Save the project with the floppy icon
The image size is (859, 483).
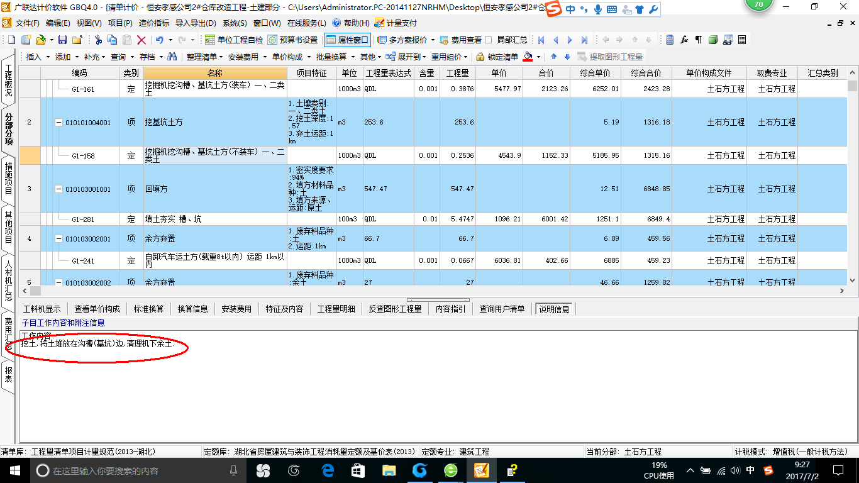pyautogui.click(x=62, y=40)
